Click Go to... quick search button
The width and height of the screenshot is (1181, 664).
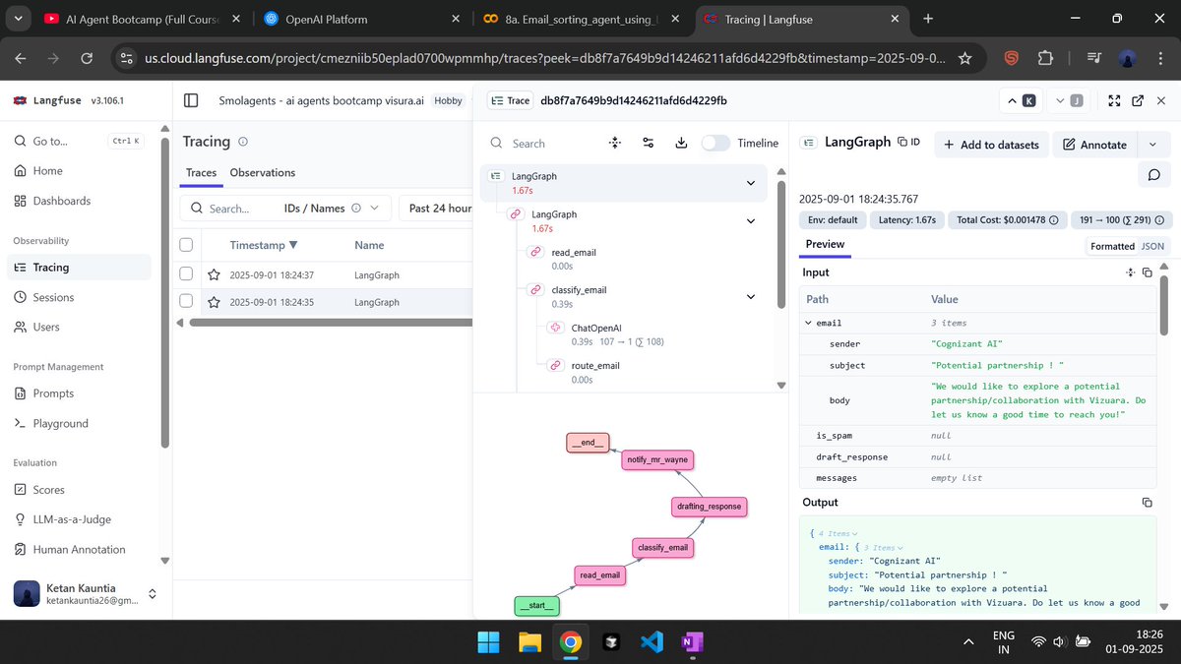pos(79,141)
